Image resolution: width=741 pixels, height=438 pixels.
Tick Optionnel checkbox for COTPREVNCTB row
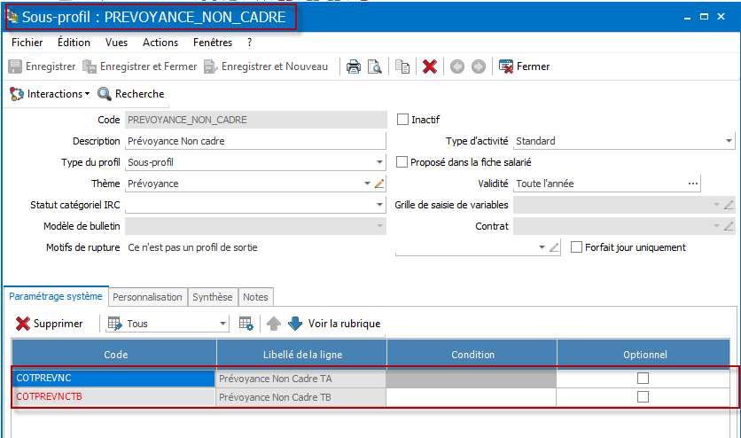pos(643,397)
